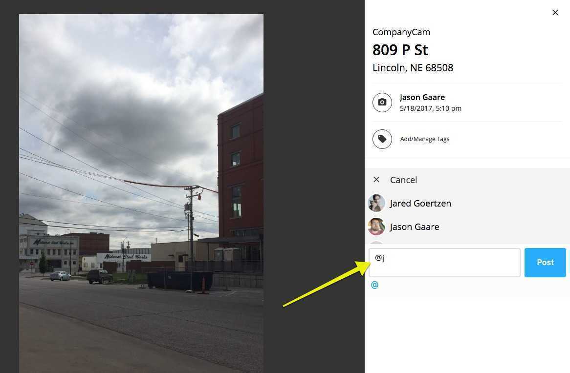
Task: Click the camera icon beside photographer name
Action: (x=382, y=103)
